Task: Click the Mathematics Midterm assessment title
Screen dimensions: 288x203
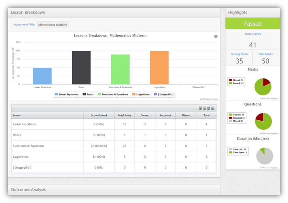Action: pyautogui.click(x=53, y=25)
